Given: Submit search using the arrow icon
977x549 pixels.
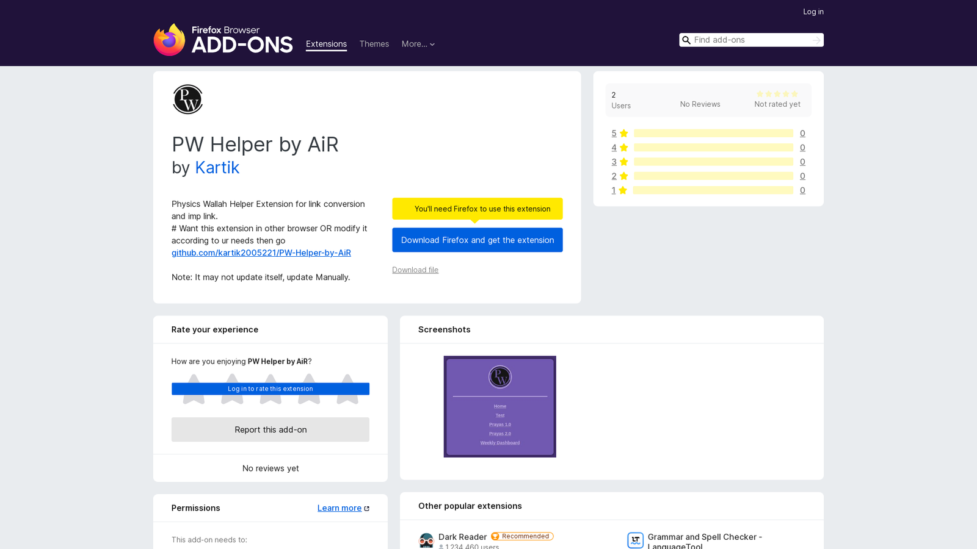Looking at the screenshot, I should pos(816,40).
